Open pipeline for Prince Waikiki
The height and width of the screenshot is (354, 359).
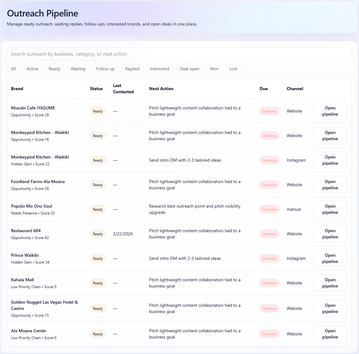(x=330, y=259)
